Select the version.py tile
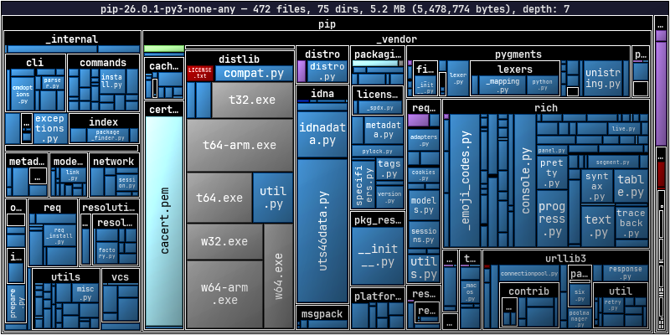This screenshot has height=335, width=670. [389, 197]
